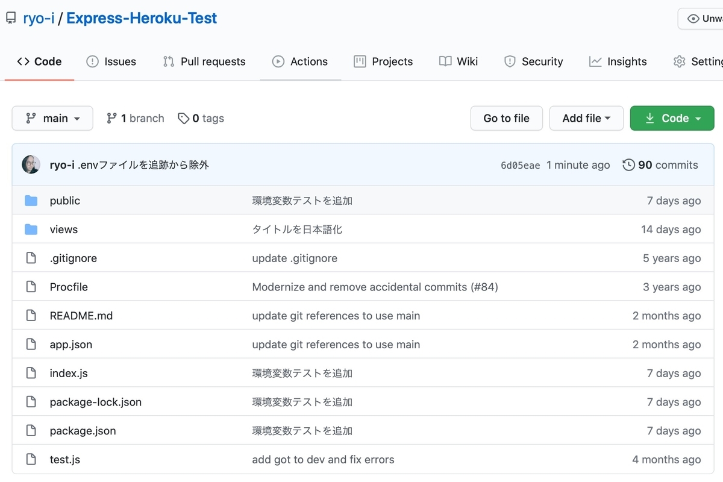Open the .gitignore file name
Image resolution: width=723 pixels, height=482 pixels.
click(74, 258)
